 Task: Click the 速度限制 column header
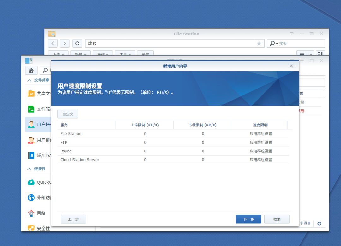pos(260,125)
